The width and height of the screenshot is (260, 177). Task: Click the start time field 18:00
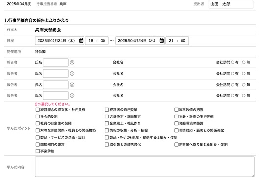97,41
